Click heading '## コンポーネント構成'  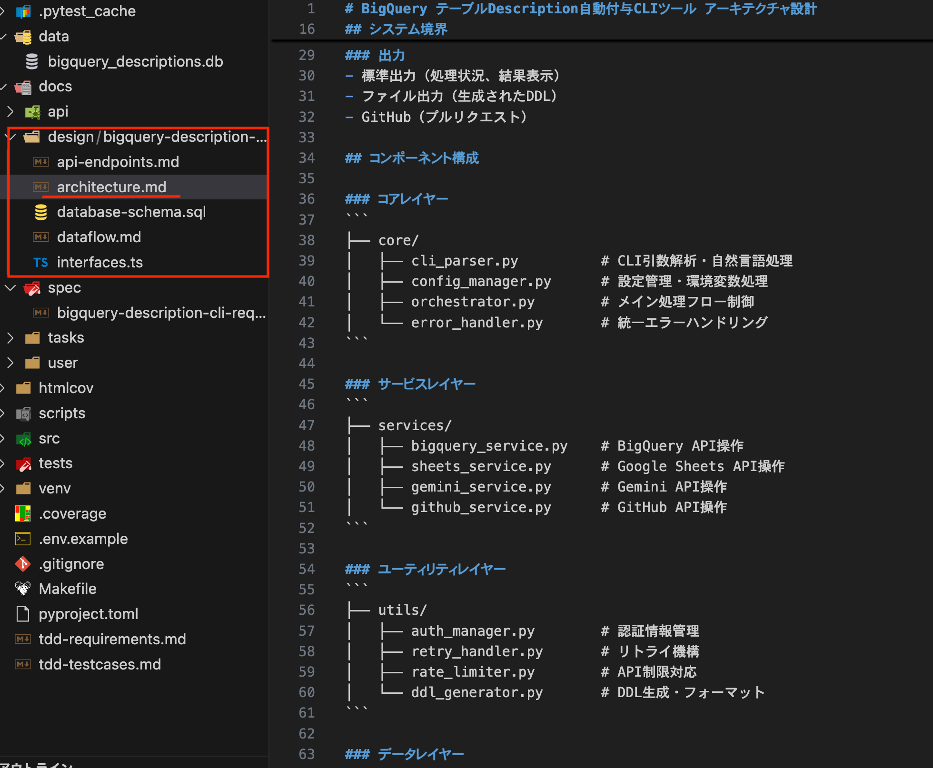click(x=412, y=158)
